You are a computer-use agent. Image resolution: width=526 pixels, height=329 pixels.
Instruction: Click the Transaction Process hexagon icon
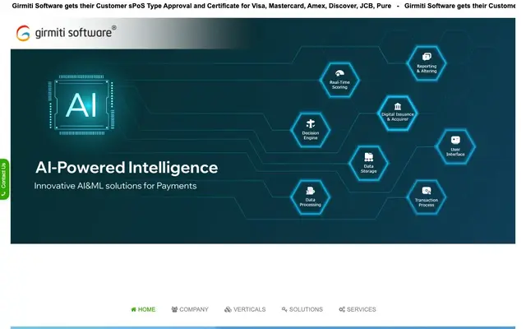(427, 197)
